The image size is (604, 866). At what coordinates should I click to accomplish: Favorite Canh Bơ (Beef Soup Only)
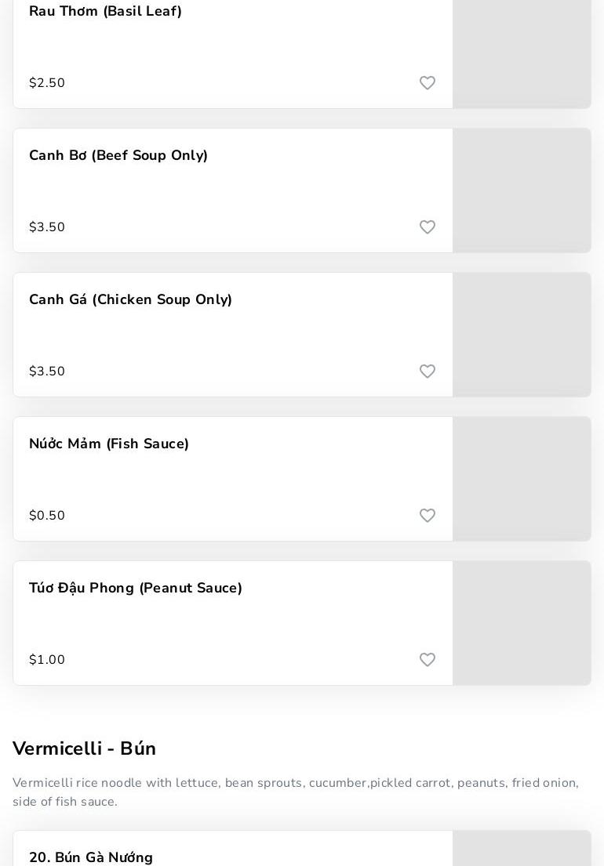click(428, 227)
